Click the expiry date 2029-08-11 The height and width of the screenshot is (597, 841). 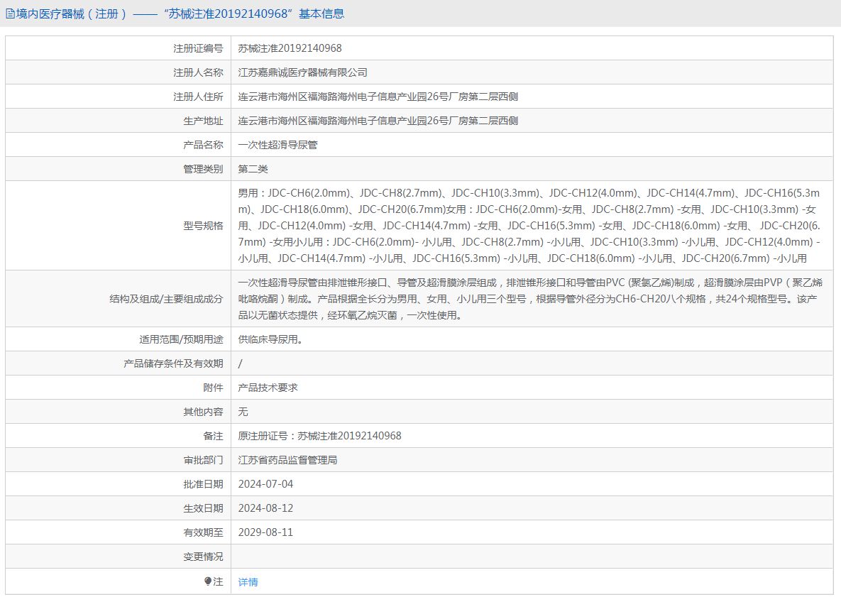click(265, 532)
